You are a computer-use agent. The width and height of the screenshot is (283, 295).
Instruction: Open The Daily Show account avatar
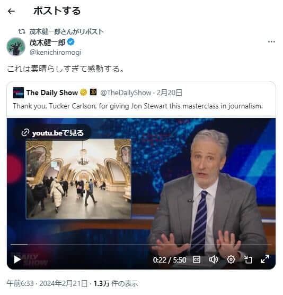[19, 92]
